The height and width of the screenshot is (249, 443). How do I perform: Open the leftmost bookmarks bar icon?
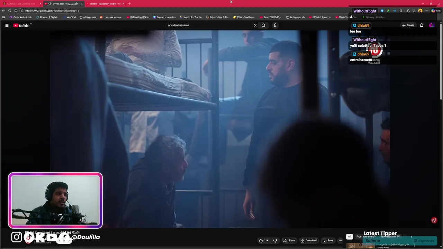coord(3,17)
